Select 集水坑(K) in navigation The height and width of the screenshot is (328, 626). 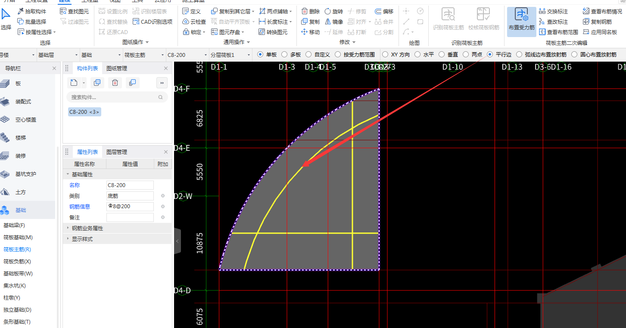tap(15, 286)
